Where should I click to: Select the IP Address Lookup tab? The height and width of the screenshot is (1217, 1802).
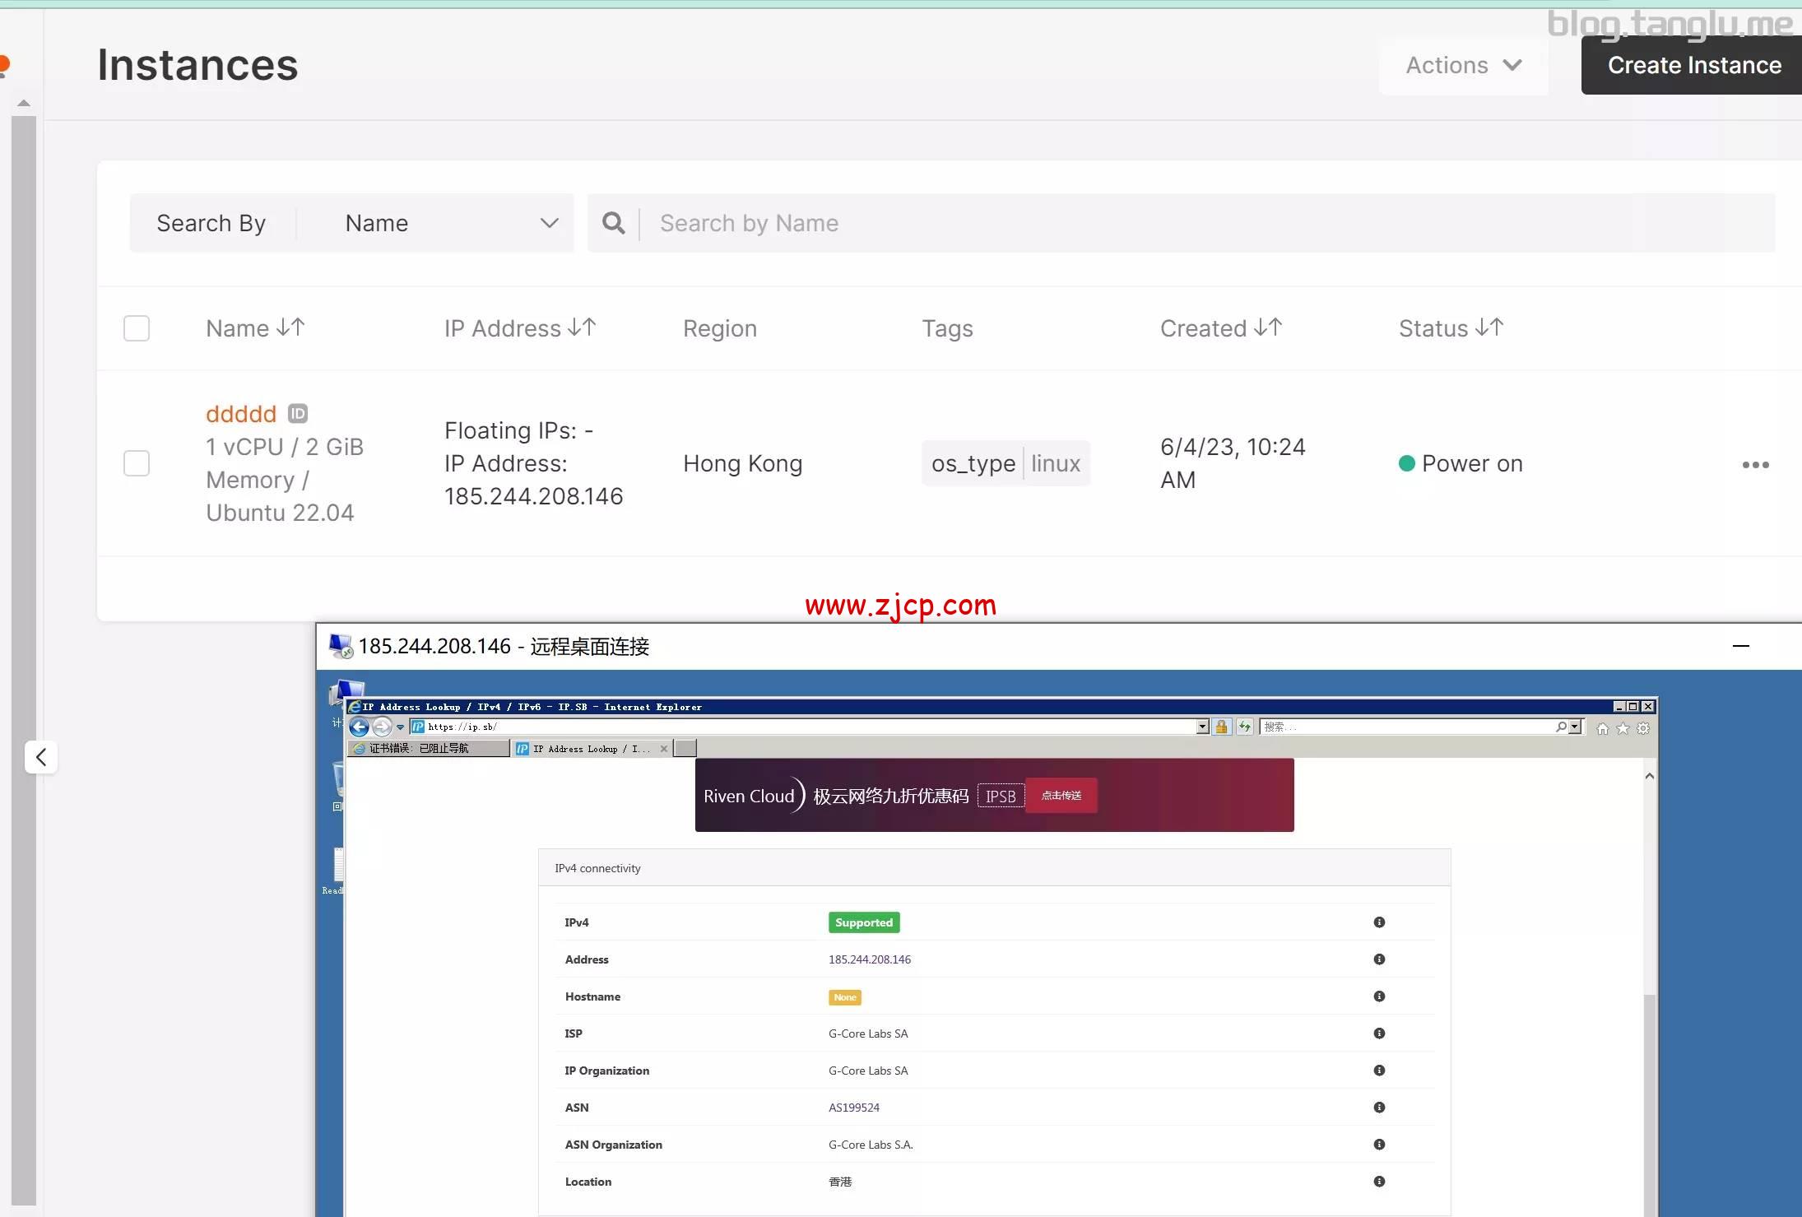coord(588,748)
